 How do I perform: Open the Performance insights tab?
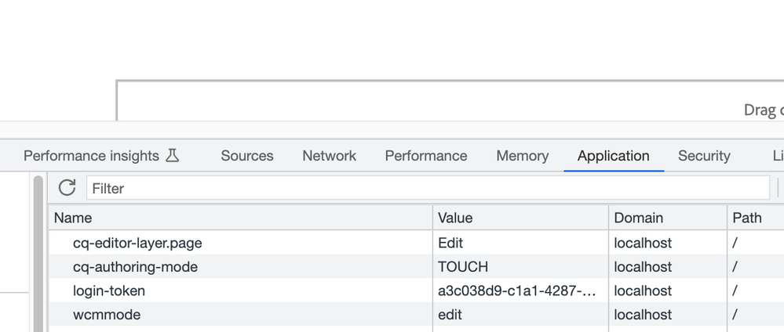(91, 156)
